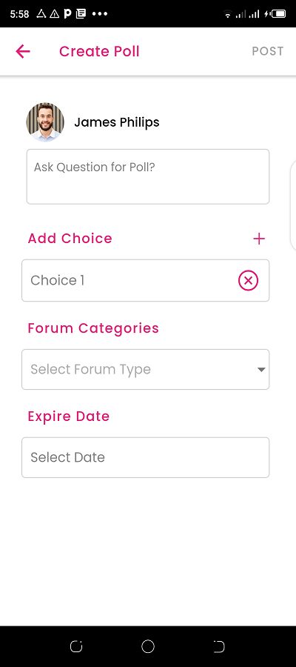Tap the parking P notification icon

[x=67, y=13]
